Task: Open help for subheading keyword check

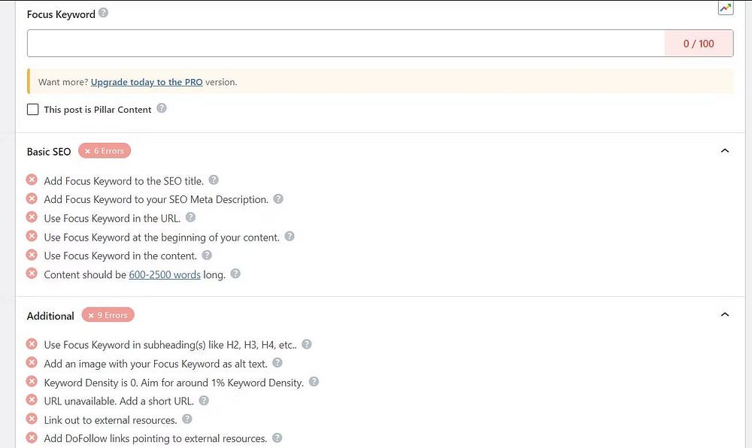Action: click(307, 344)
